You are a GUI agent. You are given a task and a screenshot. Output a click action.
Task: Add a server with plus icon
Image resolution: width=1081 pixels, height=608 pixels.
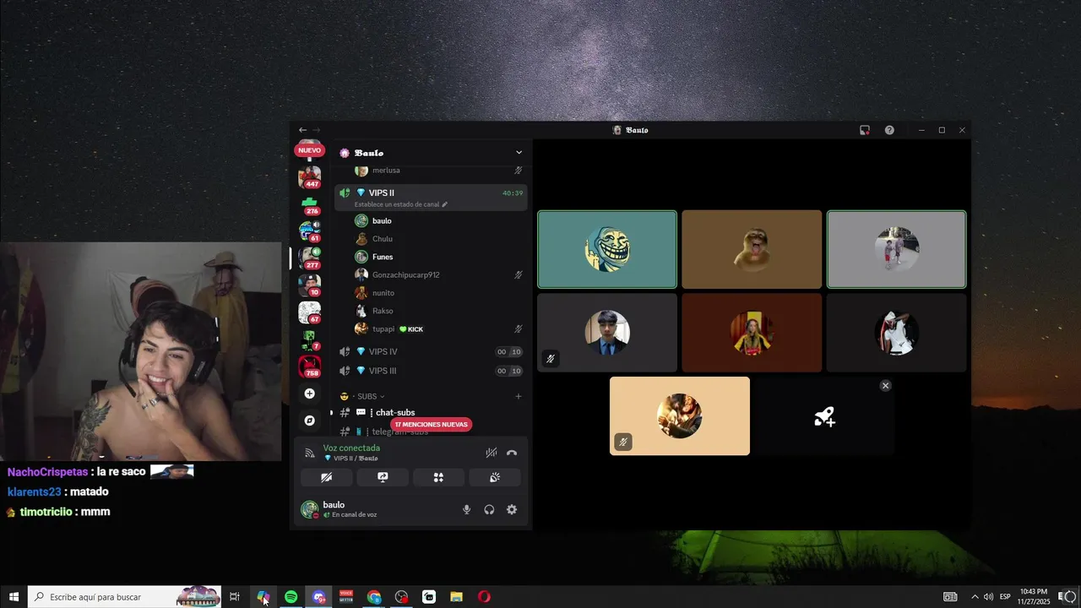[x=310, y=394]
